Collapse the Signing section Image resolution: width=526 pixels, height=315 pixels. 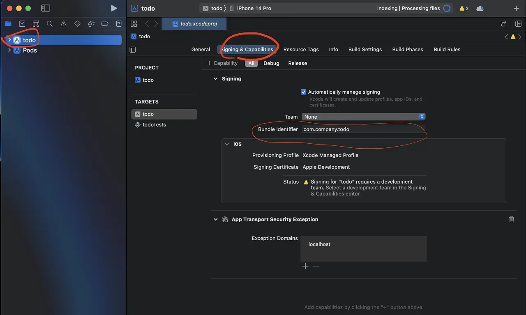[215, 78]
